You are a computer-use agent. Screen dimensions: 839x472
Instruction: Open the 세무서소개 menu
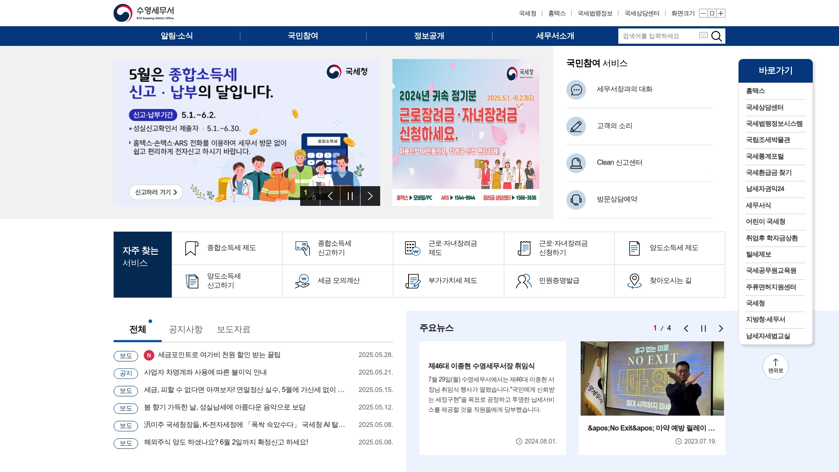(555, 36)
